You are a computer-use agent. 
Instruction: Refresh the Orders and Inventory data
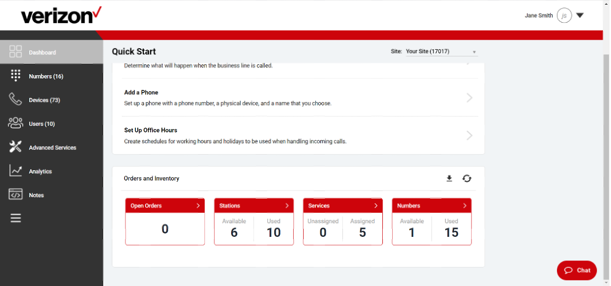467,178
